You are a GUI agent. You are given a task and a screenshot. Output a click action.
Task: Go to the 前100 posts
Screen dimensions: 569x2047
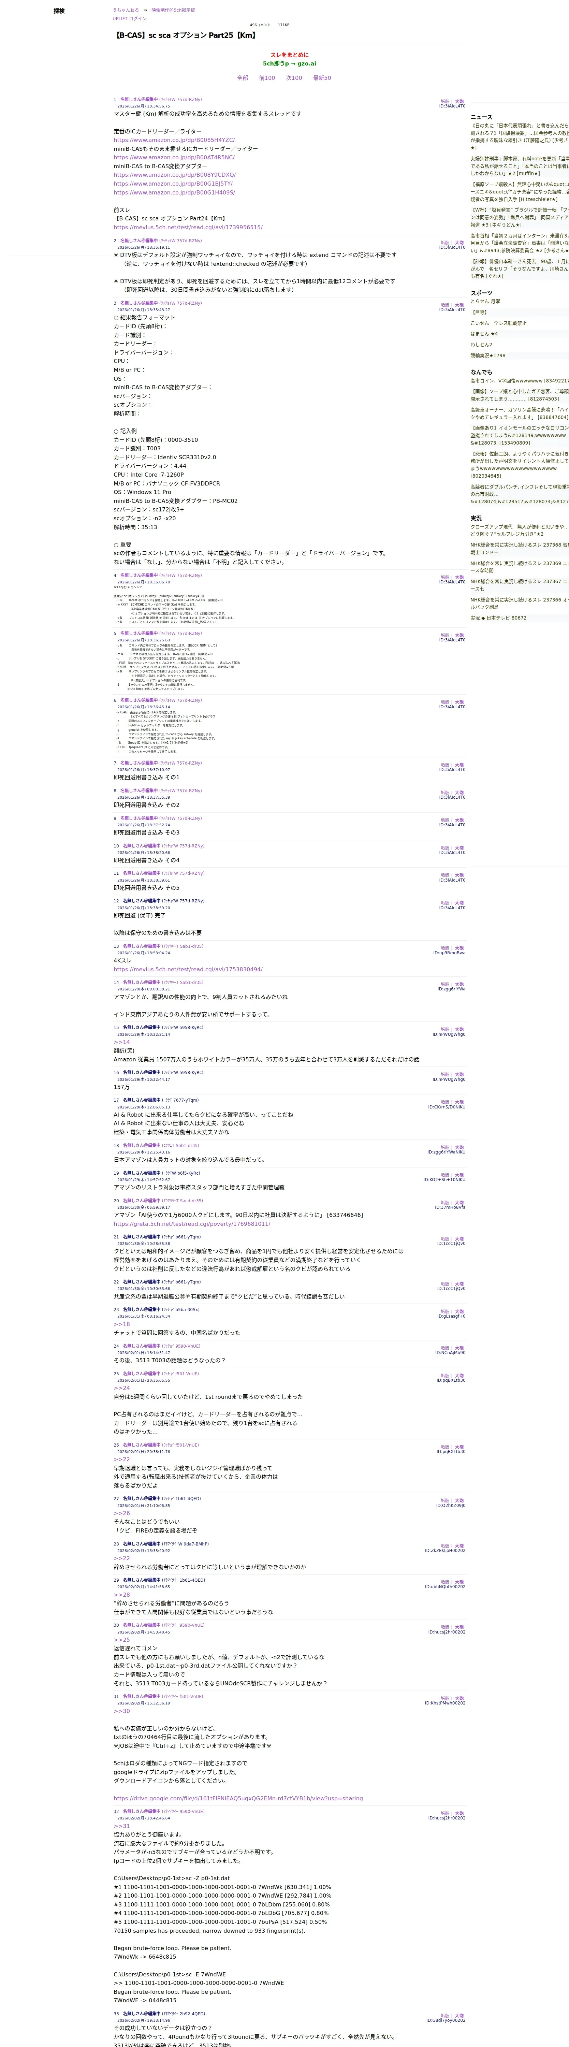click(x=267, y=78)
